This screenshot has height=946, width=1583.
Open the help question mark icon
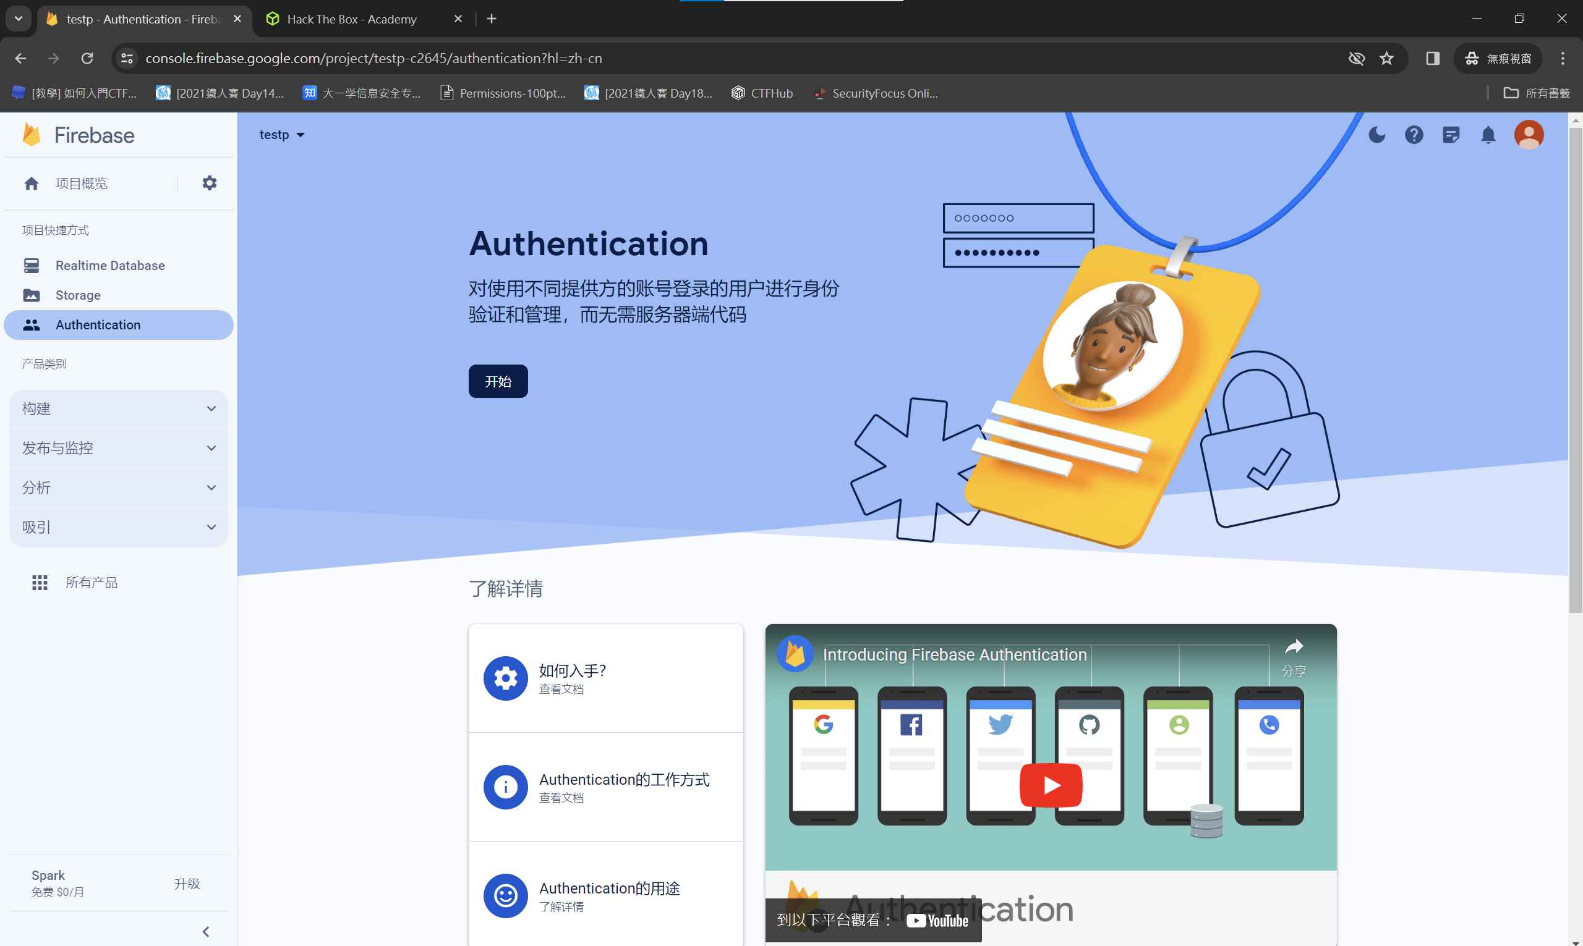[x=1414, y=135]
